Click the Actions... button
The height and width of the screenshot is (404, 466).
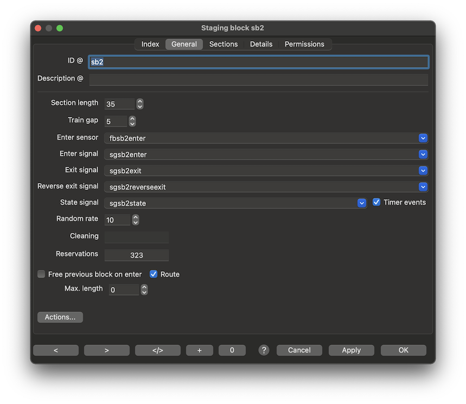60,317
